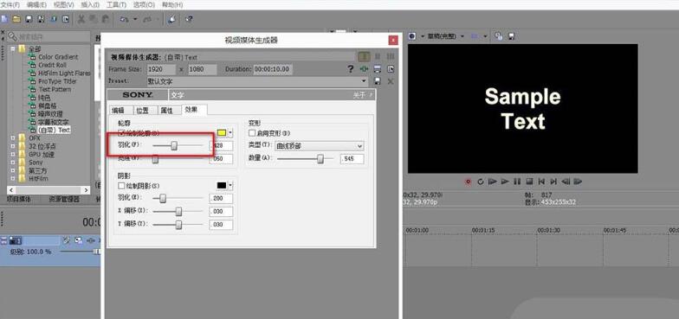Expand the 第三方 folder

[x=12, y=170]
